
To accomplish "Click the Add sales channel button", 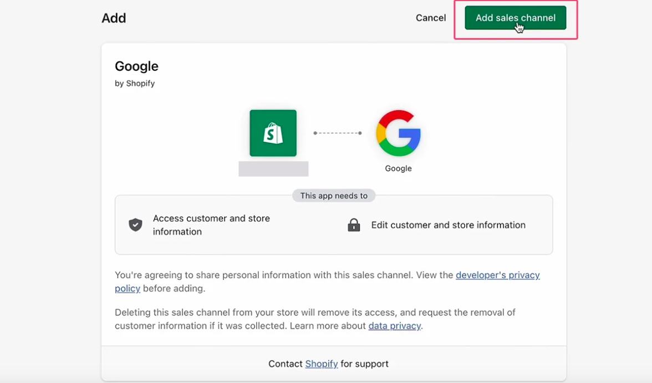I will (x=515, y=18).
